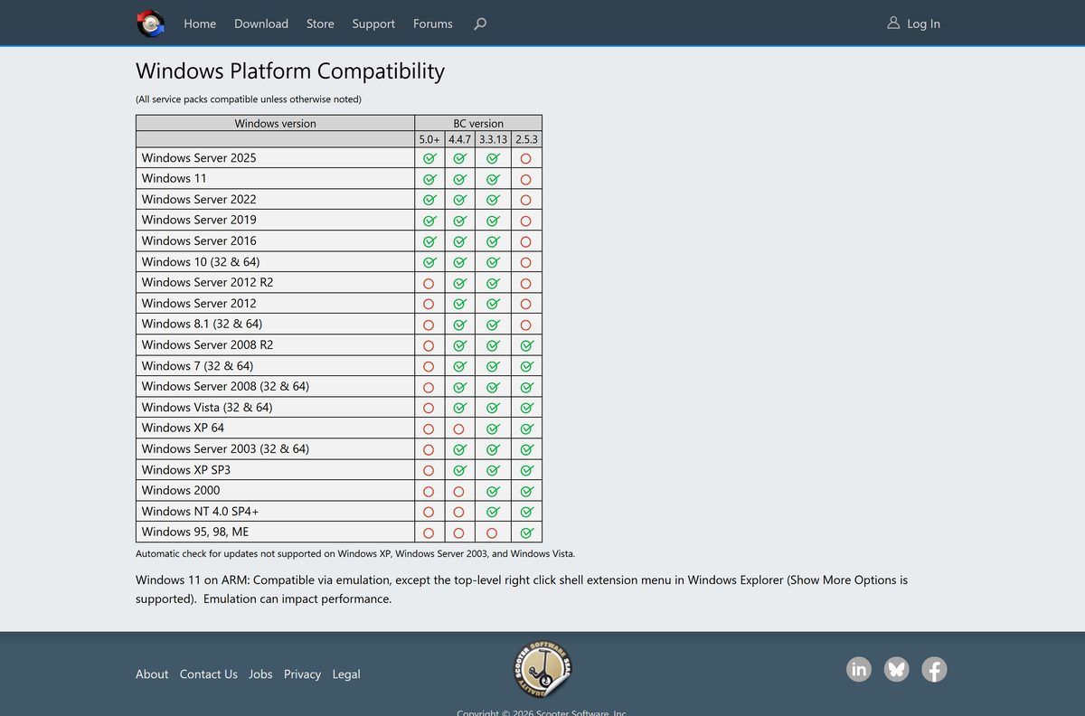Click the Windows NT 4.0 SP4+ label

pyautogui.click(x=201, y=512)
